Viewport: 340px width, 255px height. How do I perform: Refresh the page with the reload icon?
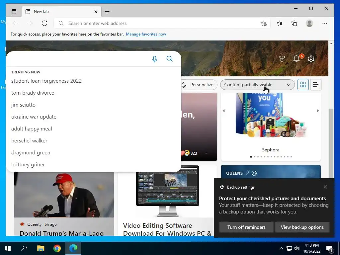(x=44, y=23)
